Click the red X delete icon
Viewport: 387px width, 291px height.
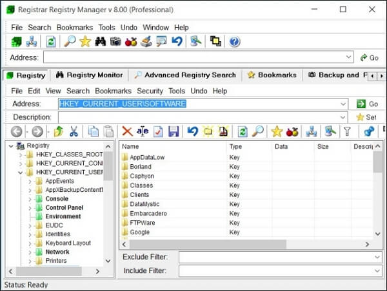(x=127, y=131)
